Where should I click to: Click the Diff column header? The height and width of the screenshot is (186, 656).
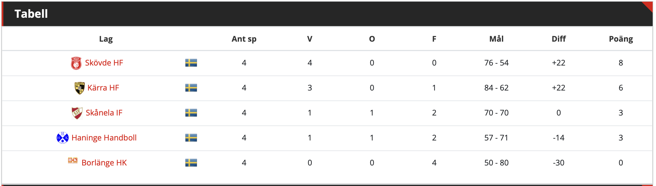click(x=559, y=39)
